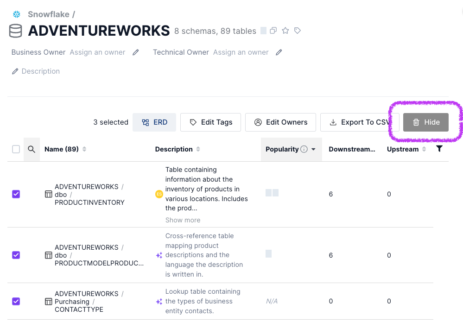Edit Business Owner with pencil icon
The image size is (463, 322).
click(136, 52)
